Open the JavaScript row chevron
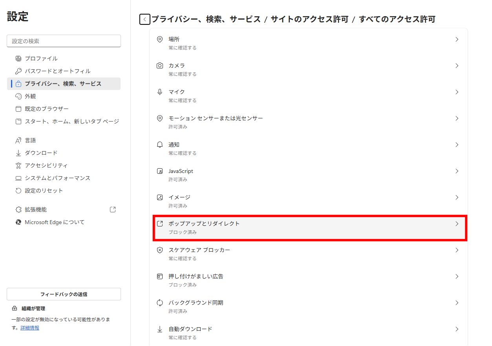 pyautogui.click(x=457, y=171)
